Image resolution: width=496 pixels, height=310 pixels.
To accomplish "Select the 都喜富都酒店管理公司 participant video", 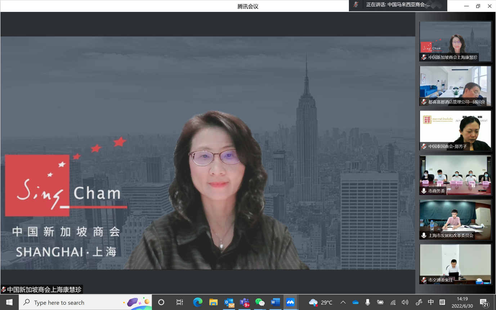I will point(455,86).
